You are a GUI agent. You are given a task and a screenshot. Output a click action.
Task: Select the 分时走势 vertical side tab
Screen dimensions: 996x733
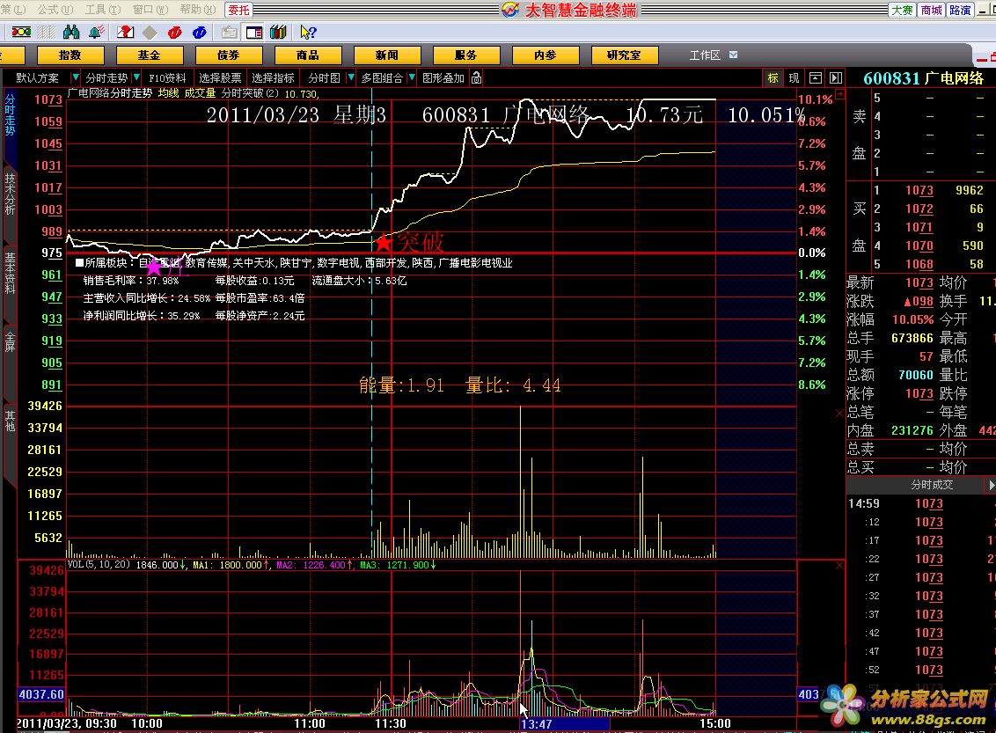(10, 114)
